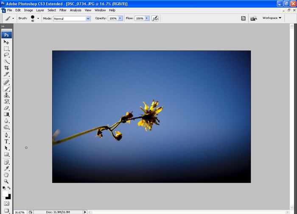Select the Dodge tool
297x214 pixels.
coord(6,127)
